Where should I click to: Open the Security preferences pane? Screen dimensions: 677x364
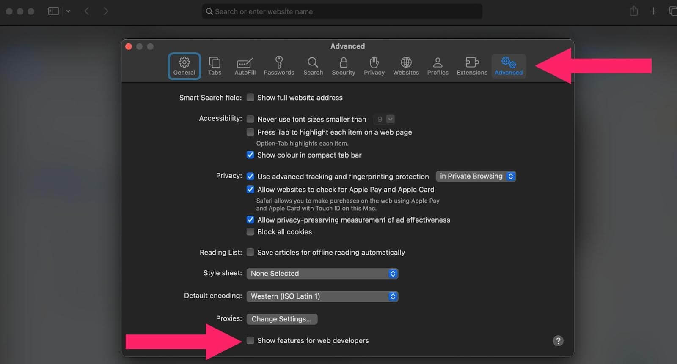click(x=344, y=66)
